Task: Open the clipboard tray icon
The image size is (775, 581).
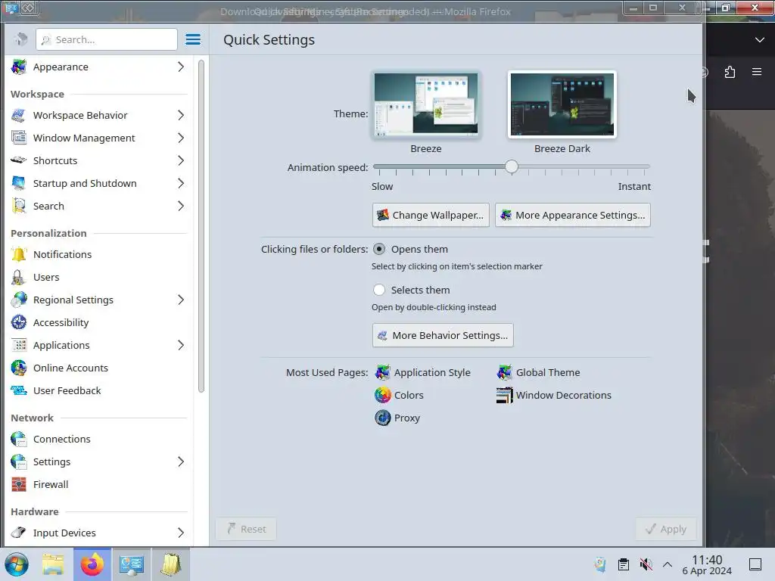Action: [624, 564]
